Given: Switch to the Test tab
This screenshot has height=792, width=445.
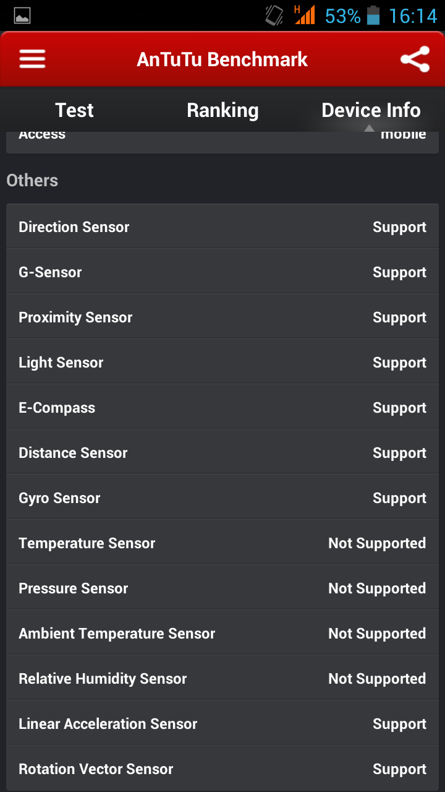Looking at the screenshot, I should 74,110.
